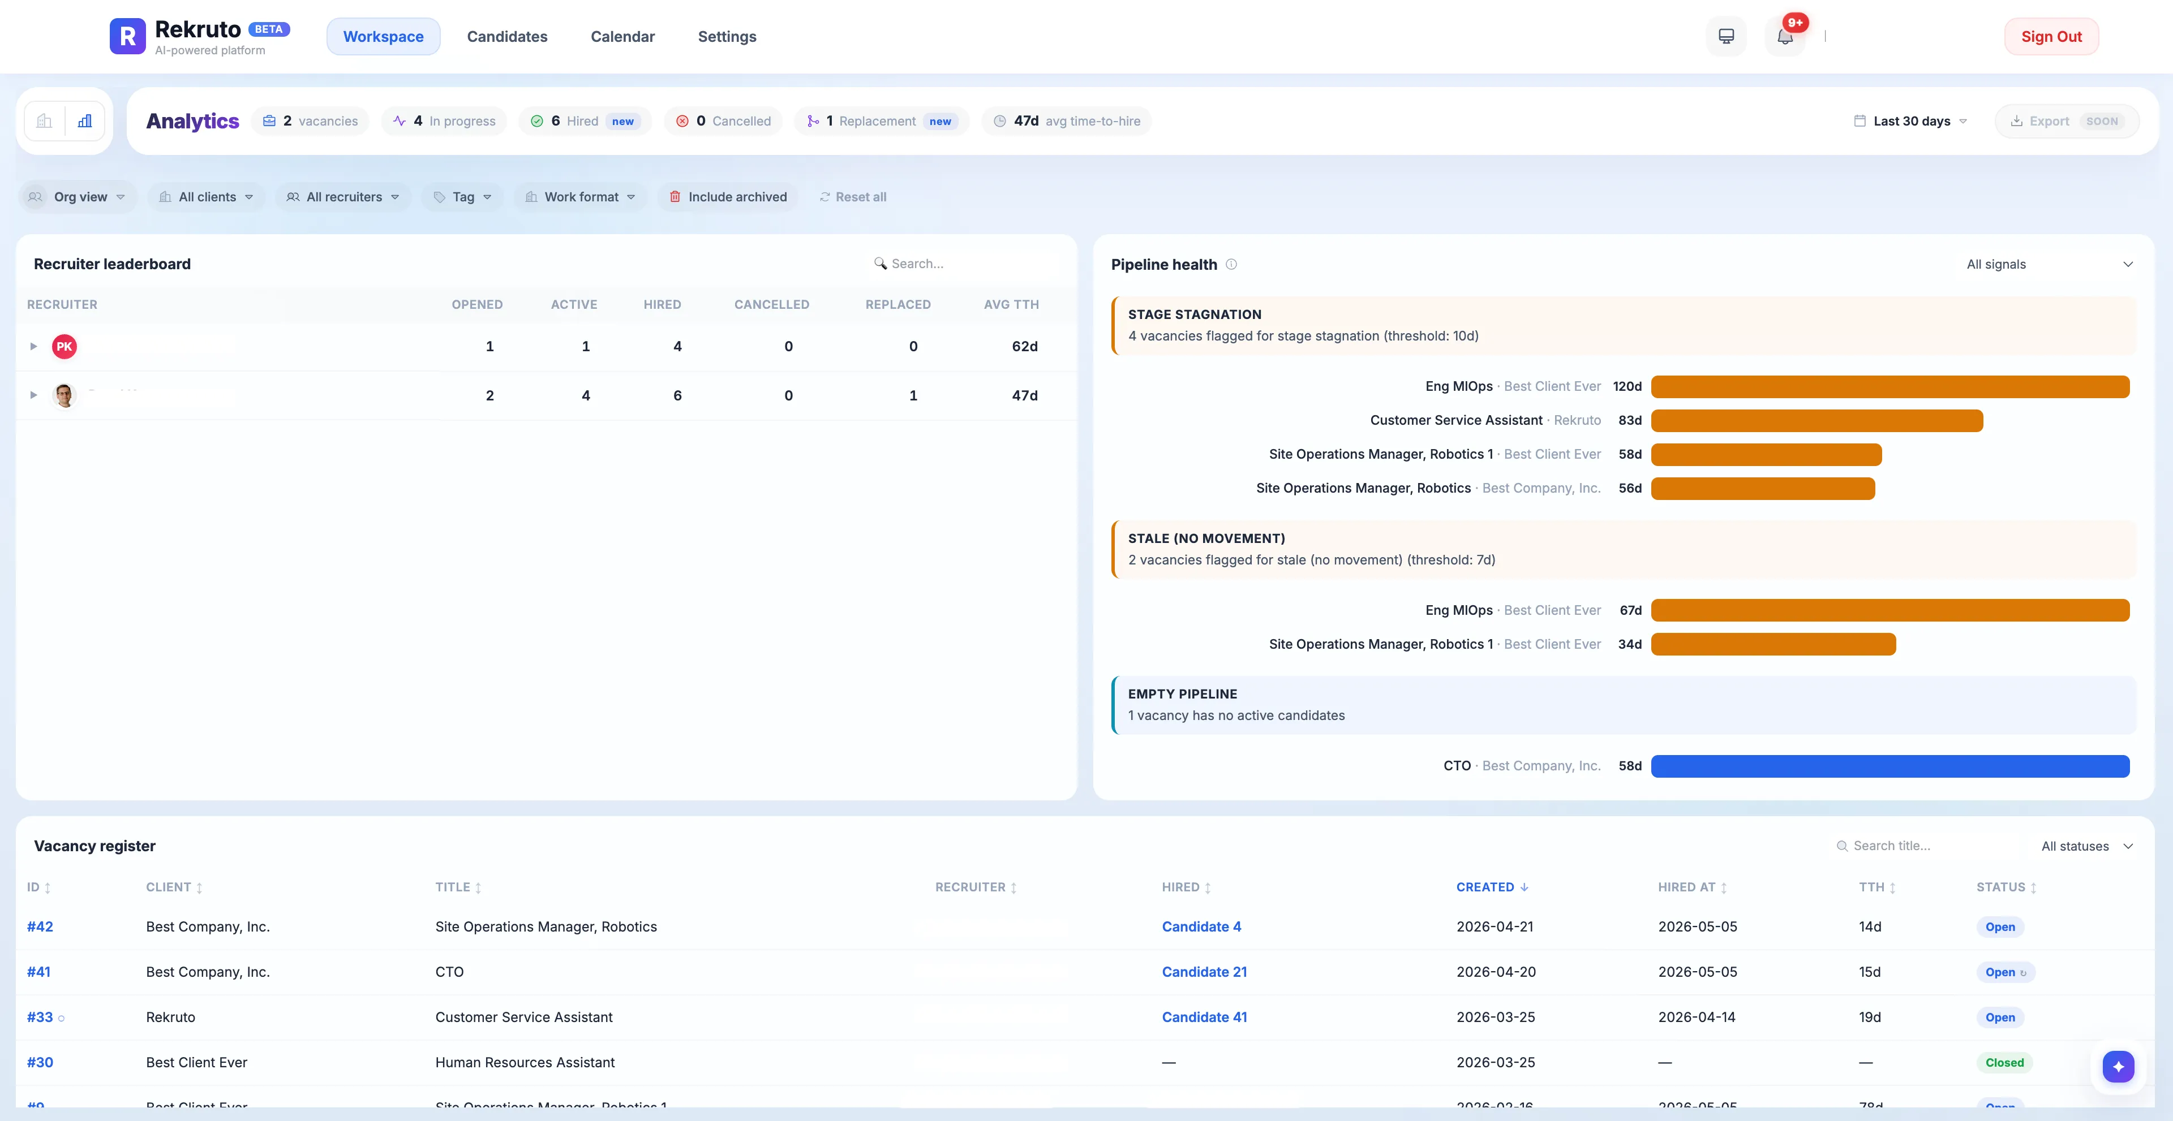The height and width of the screenshot is (1121, 2173).
Task: Open vacancy #30 link
Action: (40, 1063)
